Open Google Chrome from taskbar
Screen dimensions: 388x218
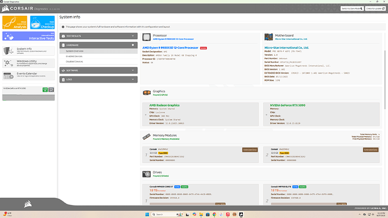pos(214,214)
